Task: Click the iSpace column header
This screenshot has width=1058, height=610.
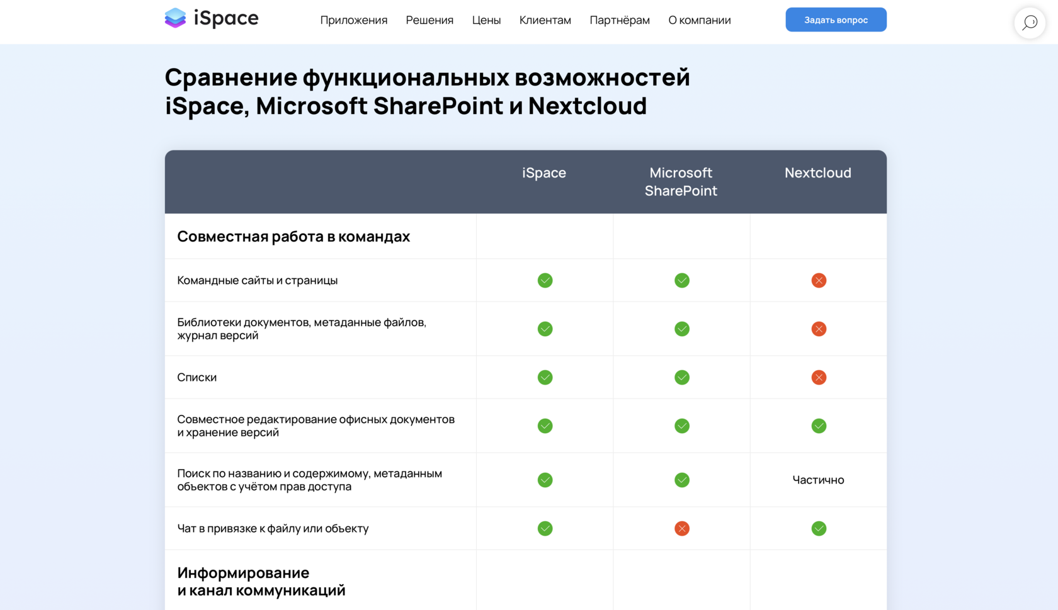Action: [544, 172]
